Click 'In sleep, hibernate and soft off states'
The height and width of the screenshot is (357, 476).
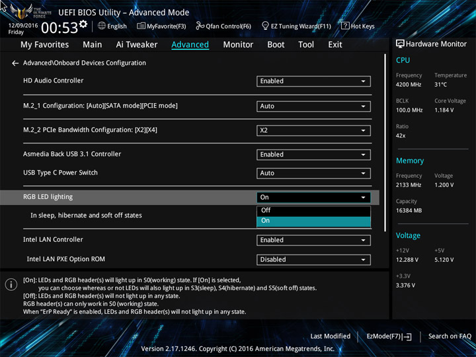(86, 216)
